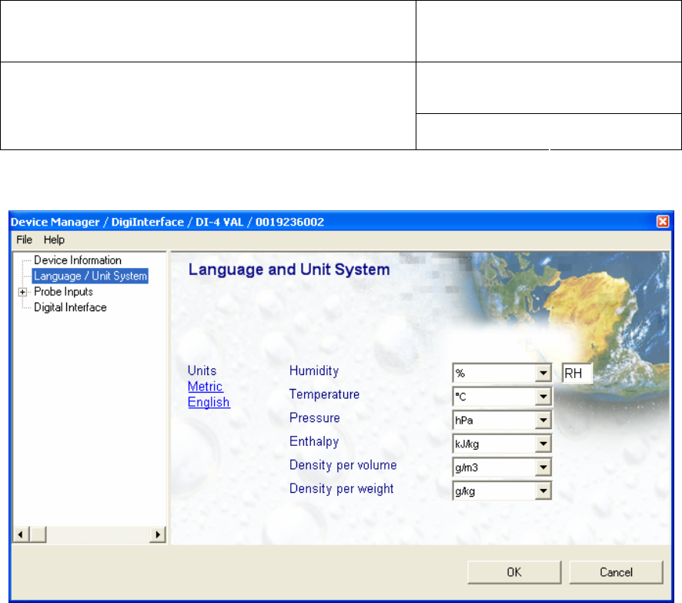
Task: Click the Enthalpy label
Action: (x=314, y=441)
